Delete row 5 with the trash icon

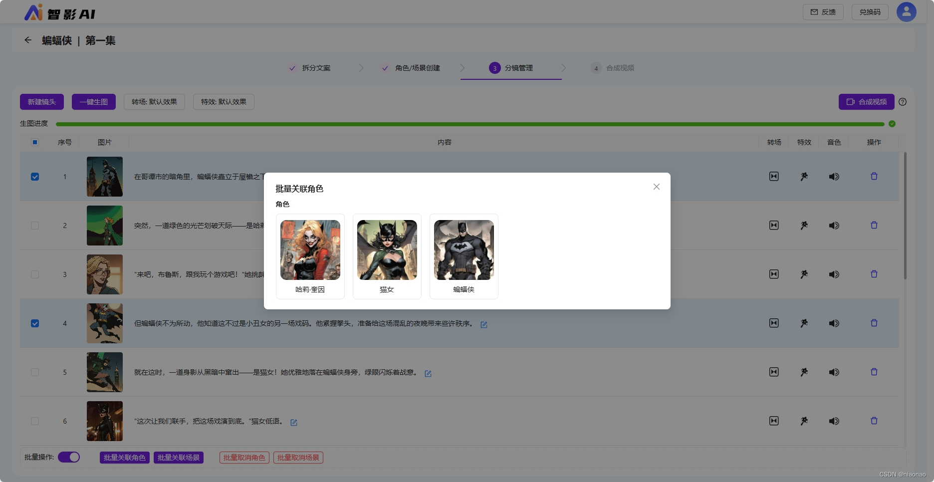[x=874, y=372]
